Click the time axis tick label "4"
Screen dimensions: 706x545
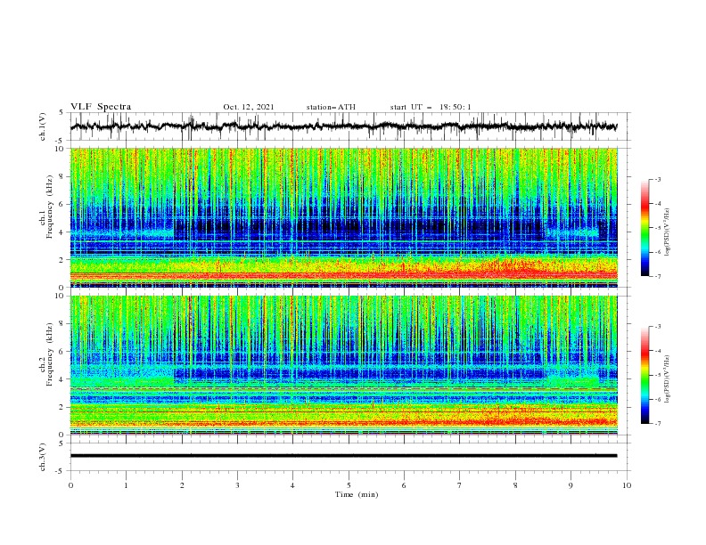point(292,485)
